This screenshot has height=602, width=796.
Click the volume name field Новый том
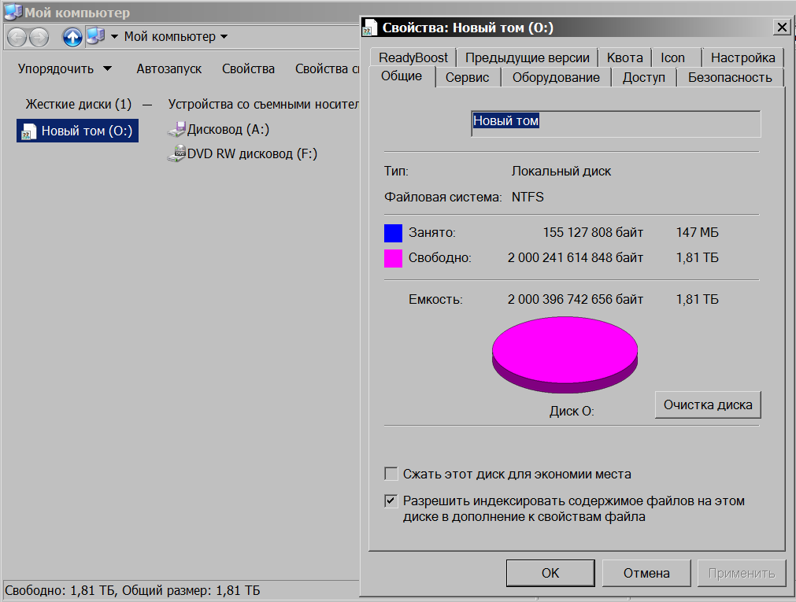point(615,123)
